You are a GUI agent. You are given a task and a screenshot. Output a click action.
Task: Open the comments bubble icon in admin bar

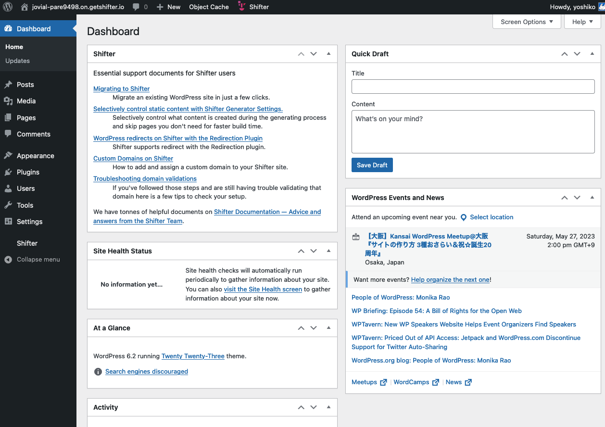[x=136, y=7]
